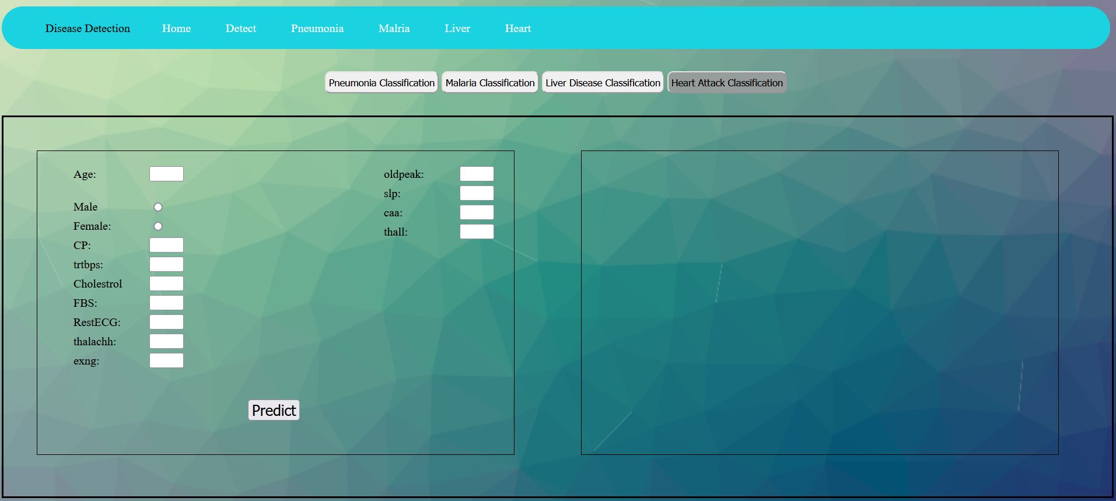Click the "Male" label text
Screen dimensions: 1116x501
point(85,207)
